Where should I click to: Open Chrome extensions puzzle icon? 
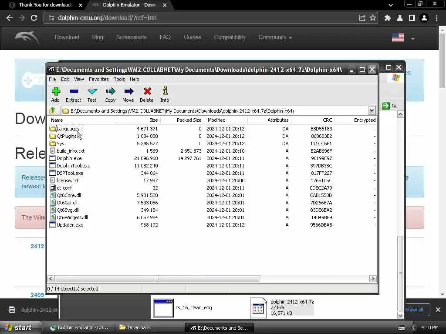387,18
